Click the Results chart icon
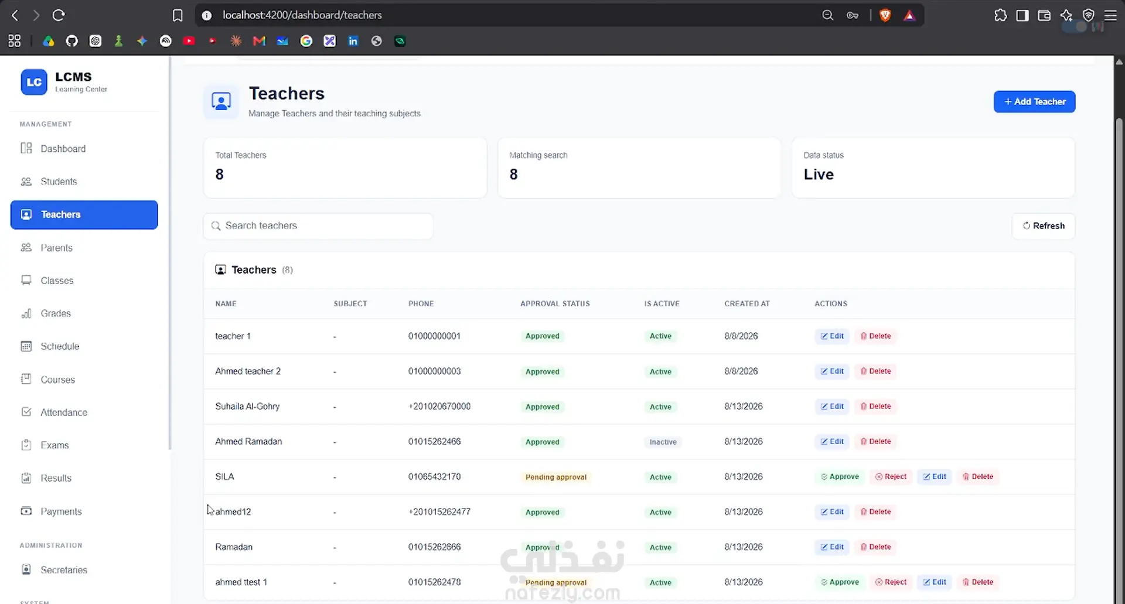The image size is (1125, 604). (x=26, y=478)
